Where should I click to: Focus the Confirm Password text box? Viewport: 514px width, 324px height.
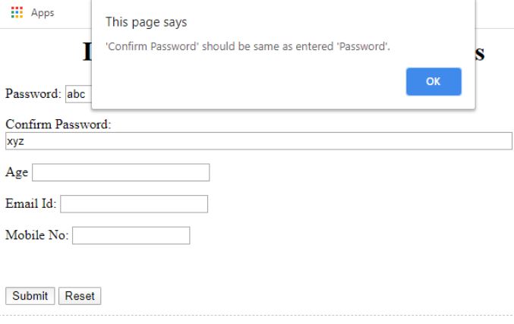point(258,141)
